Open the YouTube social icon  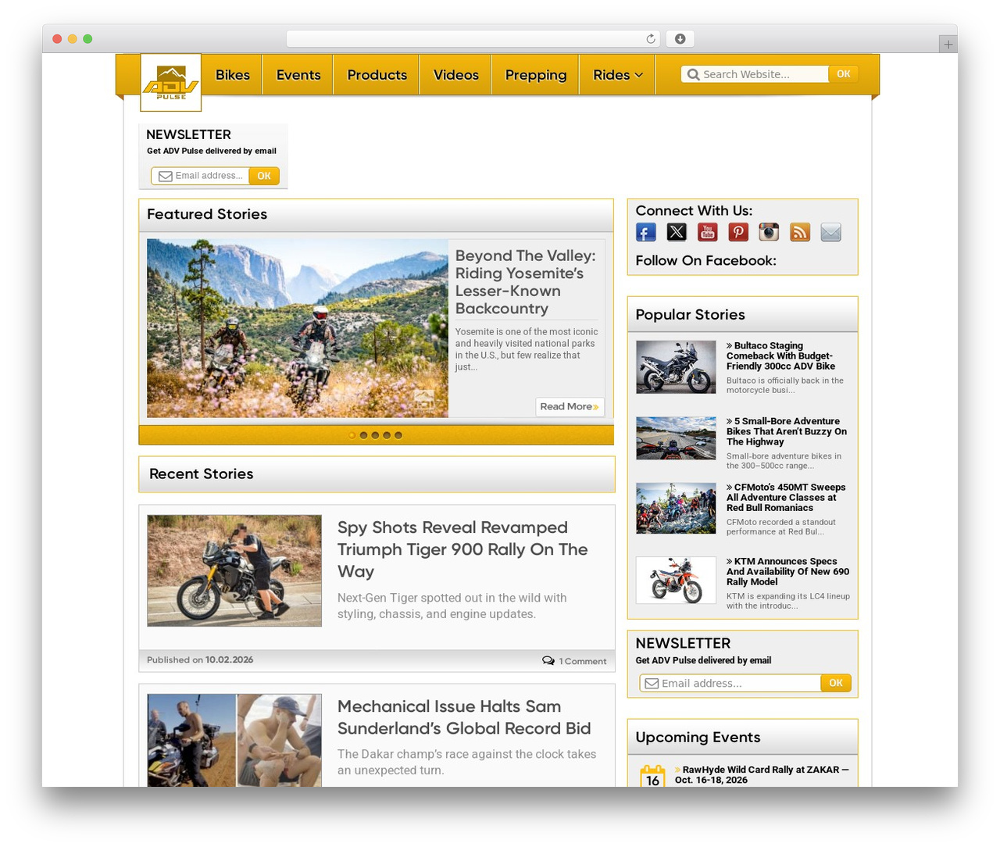click(x=708, y=233)
